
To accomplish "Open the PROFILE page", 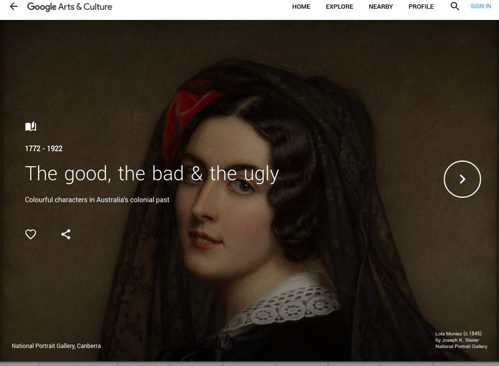I will (x=421, y=7).
